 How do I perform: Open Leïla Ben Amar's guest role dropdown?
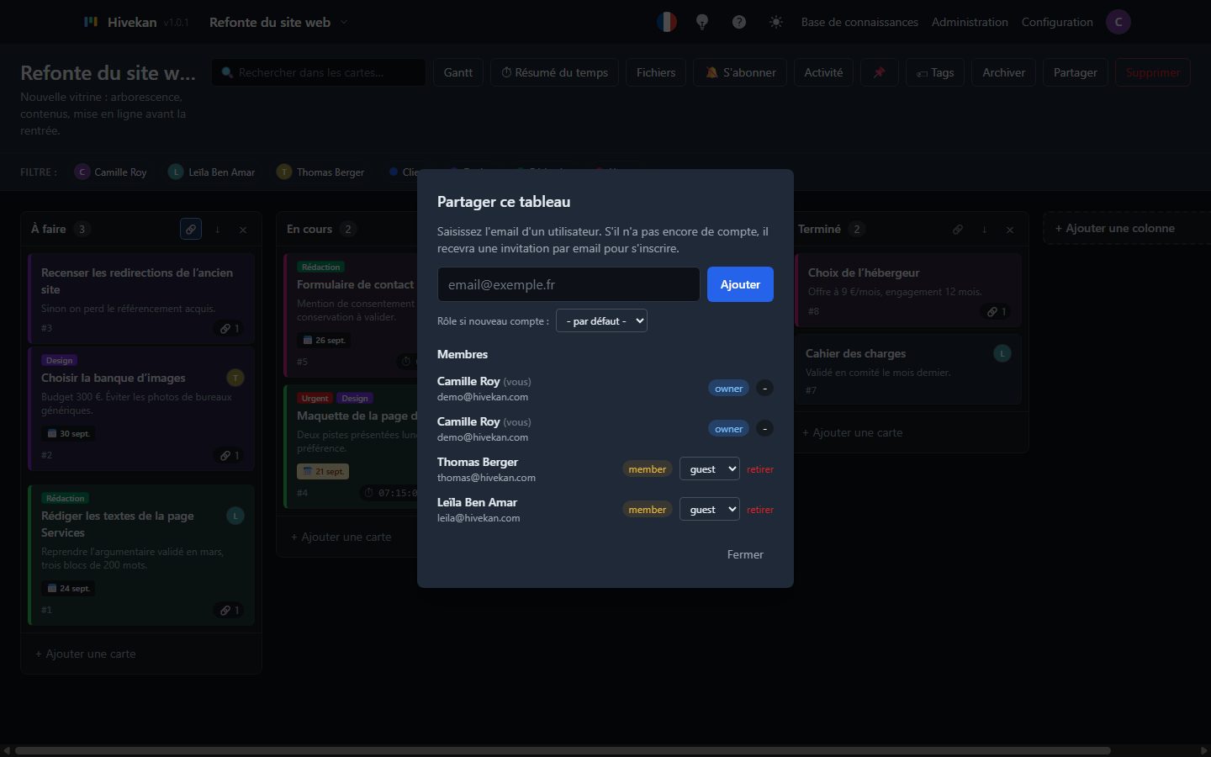pos(709,509)
